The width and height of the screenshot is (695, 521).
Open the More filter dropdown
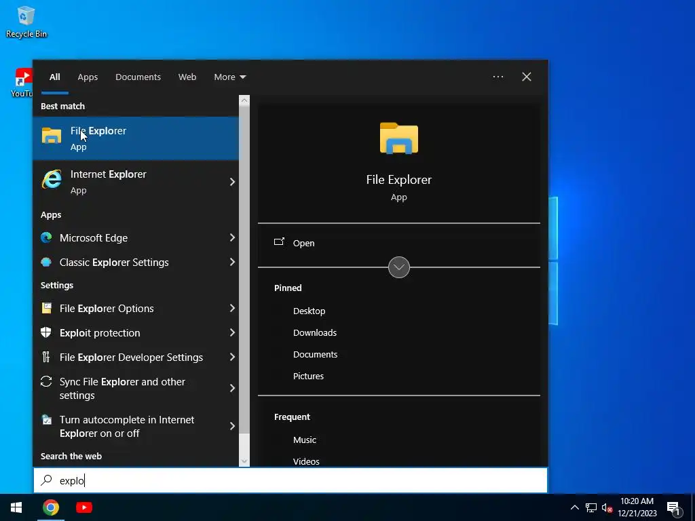click(x=229, y=77)
